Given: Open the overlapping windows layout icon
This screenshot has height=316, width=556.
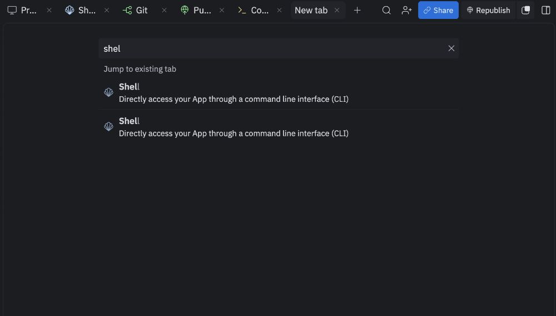Looking at the screenshot, I should click(x=525, y=10).
